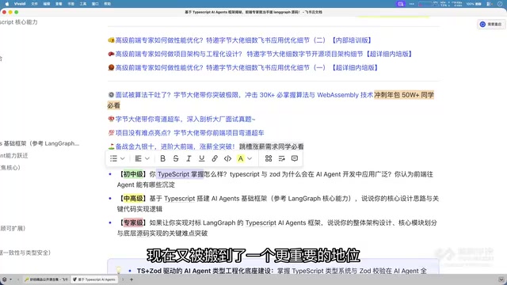Open the 窗口 menu

coord(95,4)
